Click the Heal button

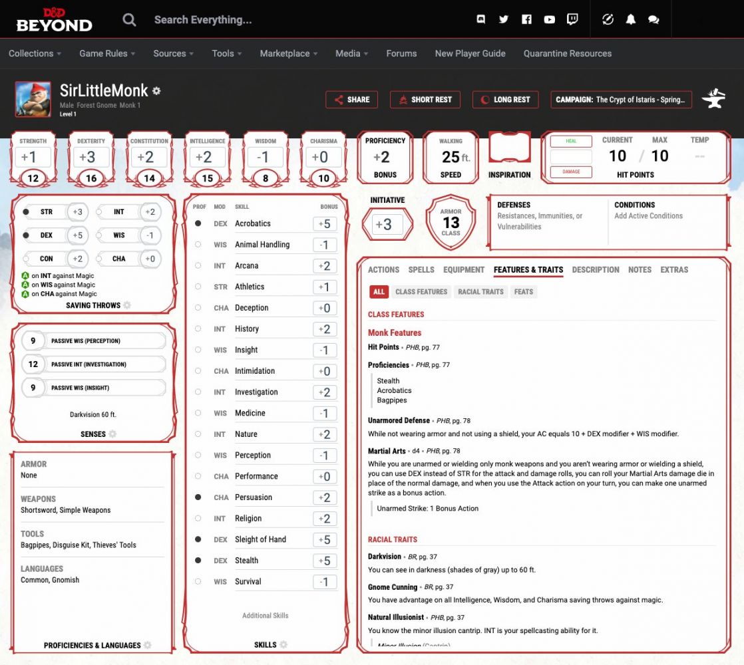pyautogui.click(x=571, y=141)
